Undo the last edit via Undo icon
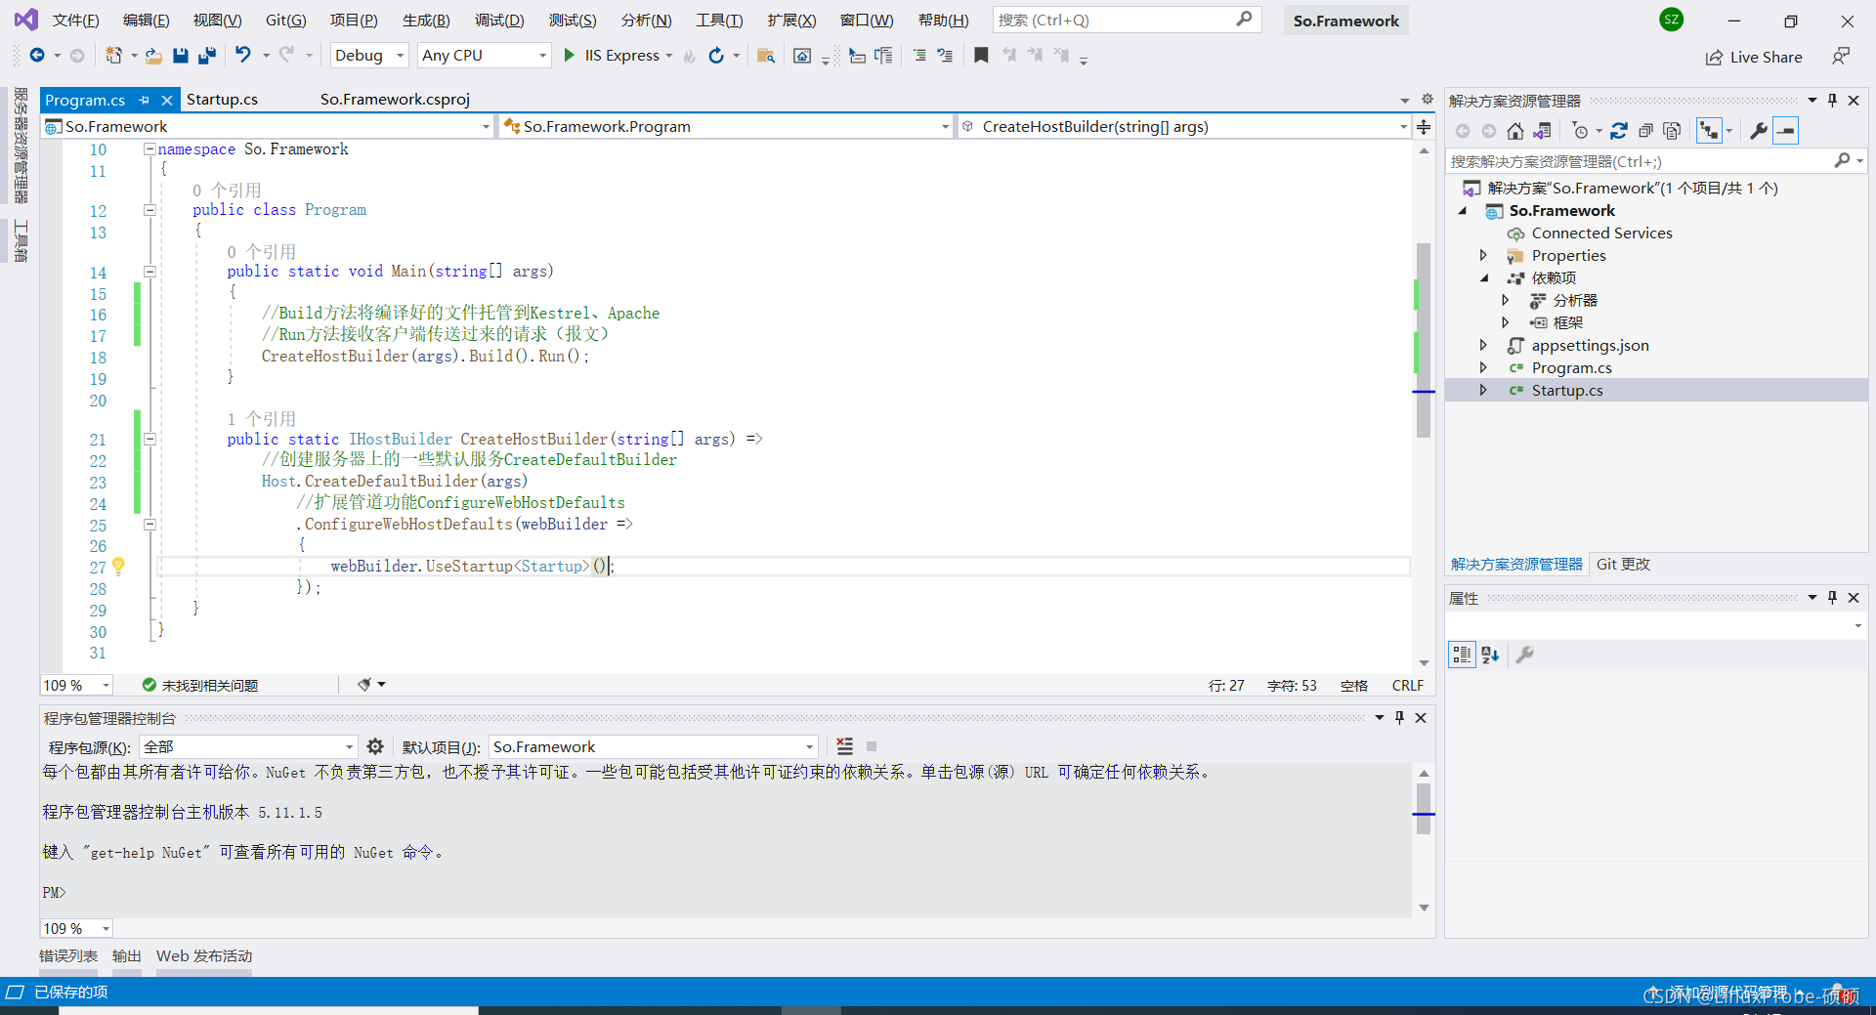The width and height of the screenshot is (1876, 1015). click(x=243, y=56)
